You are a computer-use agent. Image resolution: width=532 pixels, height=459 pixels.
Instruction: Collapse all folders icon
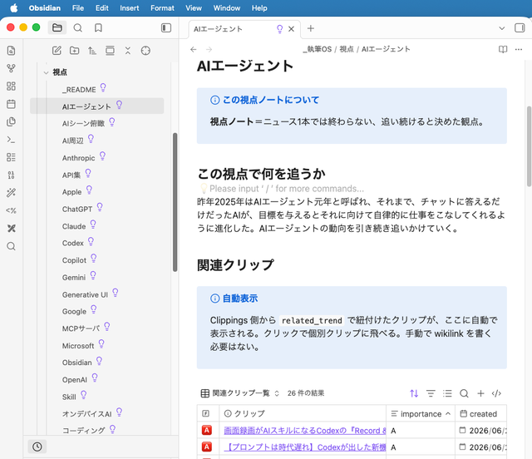coord(127,51)
